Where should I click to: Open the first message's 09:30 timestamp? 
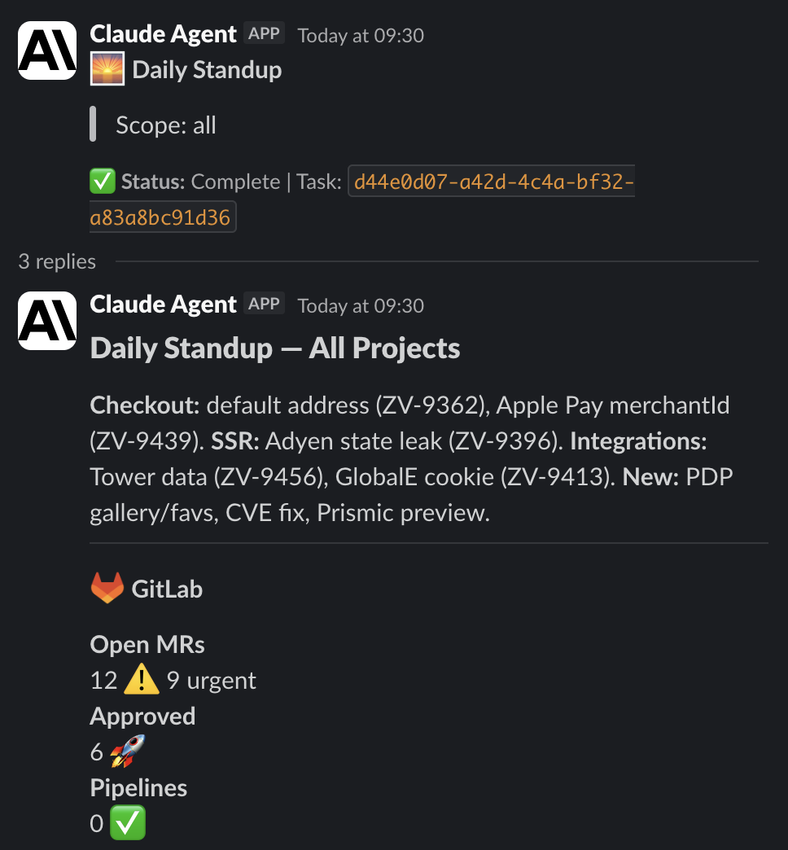tap(361, 36)
